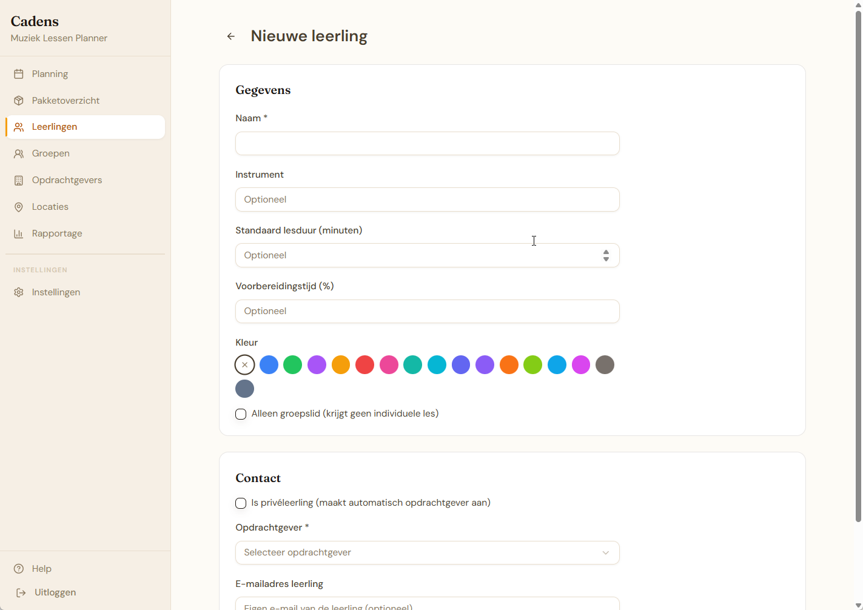Click Uitloggen to log out
863x610 pixels.
55,592
